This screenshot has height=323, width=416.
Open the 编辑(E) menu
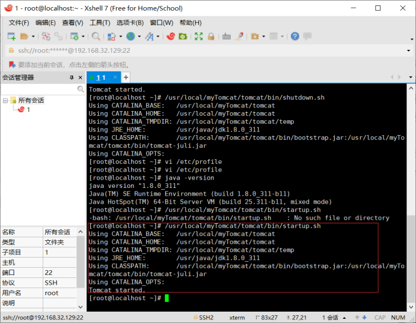click(x=46, y=23)
